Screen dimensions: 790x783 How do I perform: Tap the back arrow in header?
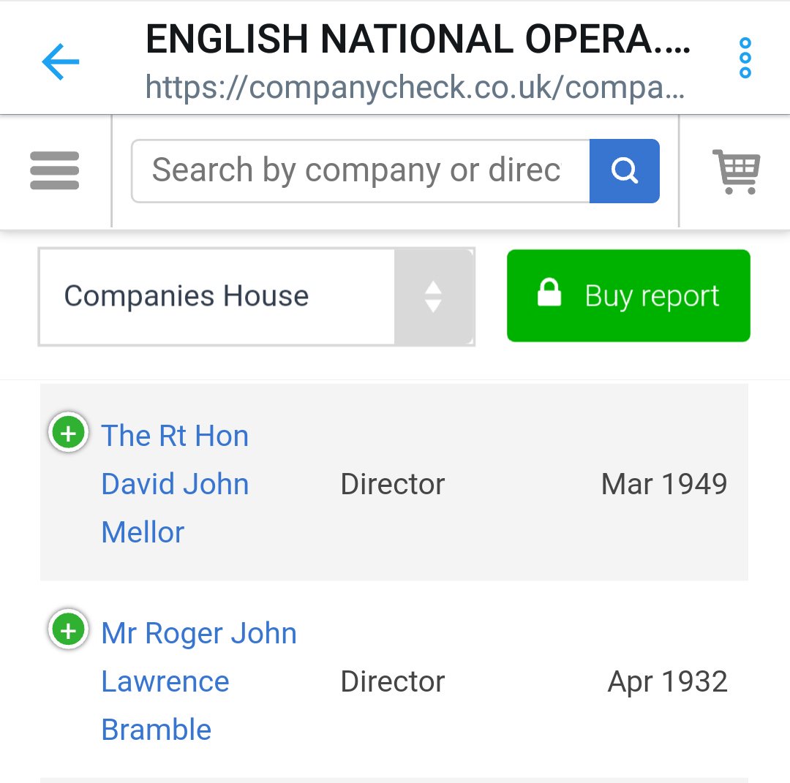click(x=60, y=62)
